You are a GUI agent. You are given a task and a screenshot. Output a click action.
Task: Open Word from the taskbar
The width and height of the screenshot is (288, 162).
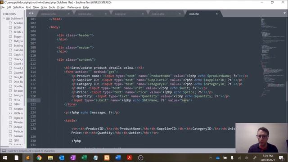coord(118,158)
